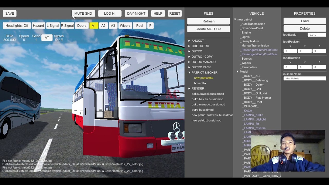Expand the CDE DUTRO folder

point(189,46)
